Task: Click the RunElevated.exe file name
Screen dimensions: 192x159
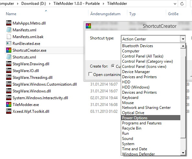Action: point(26,44)
